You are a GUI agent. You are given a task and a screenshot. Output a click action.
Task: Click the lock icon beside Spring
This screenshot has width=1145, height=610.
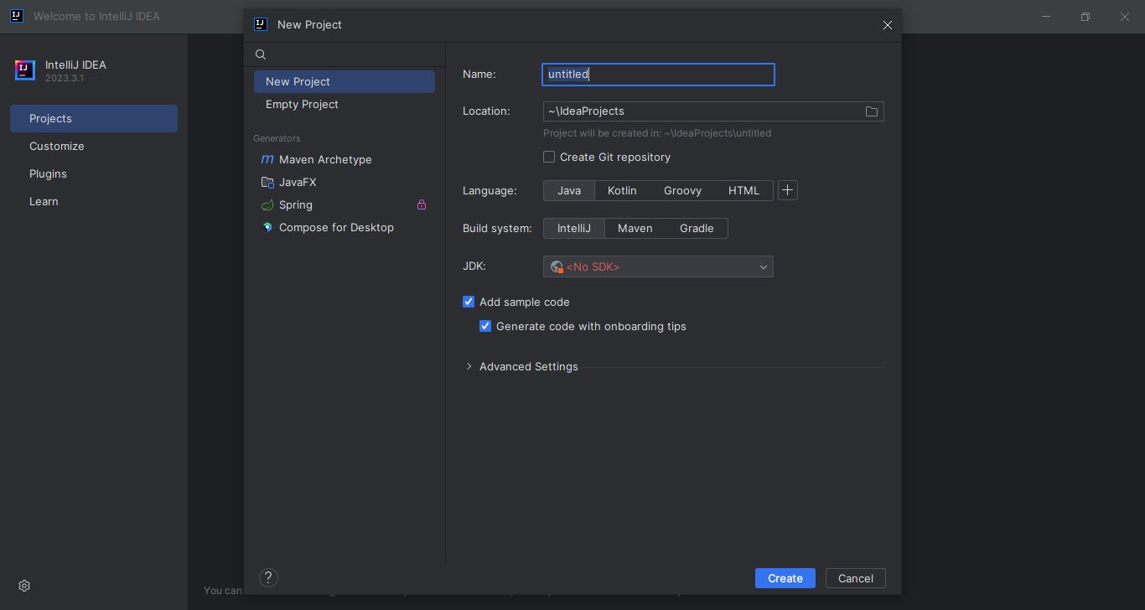[x=422, y=204]
